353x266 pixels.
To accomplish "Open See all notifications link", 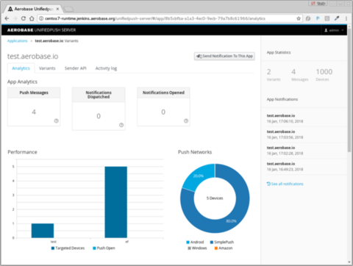I will tap(285, 184).
